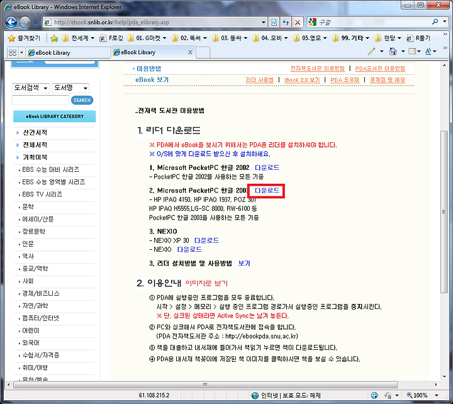Open the Favorites star button (즐겨찾기)

click(24, 38)
